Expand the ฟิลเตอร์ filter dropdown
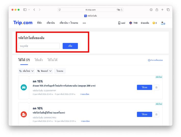 click(45, 71)
